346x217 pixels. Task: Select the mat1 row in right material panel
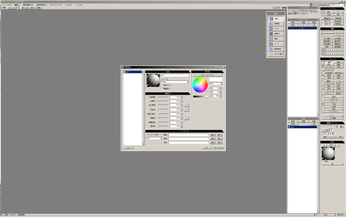(302, 127)
